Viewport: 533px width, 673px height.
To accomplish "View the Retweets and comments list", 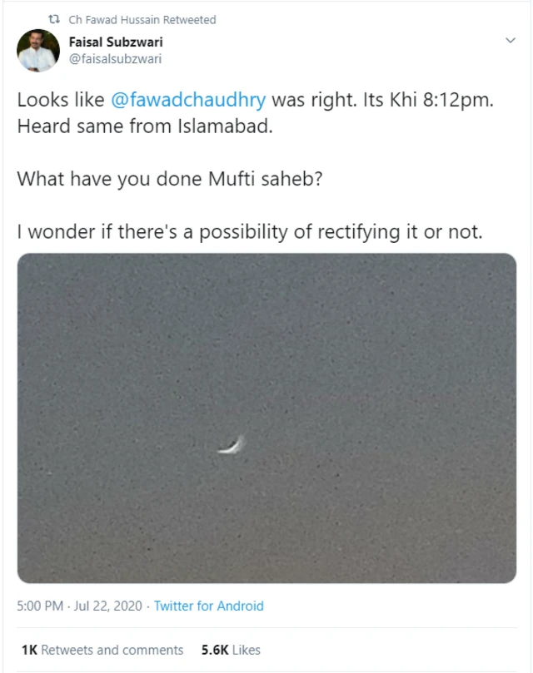I will pos(112,650).
